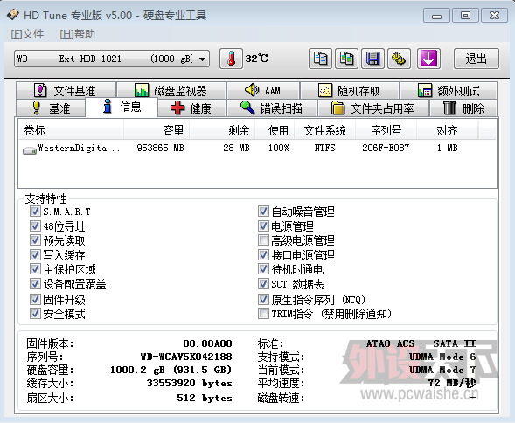Click the NTFS file system cell
The height and width of the screenshot is (423, 515).
click(x=324, y=148)
